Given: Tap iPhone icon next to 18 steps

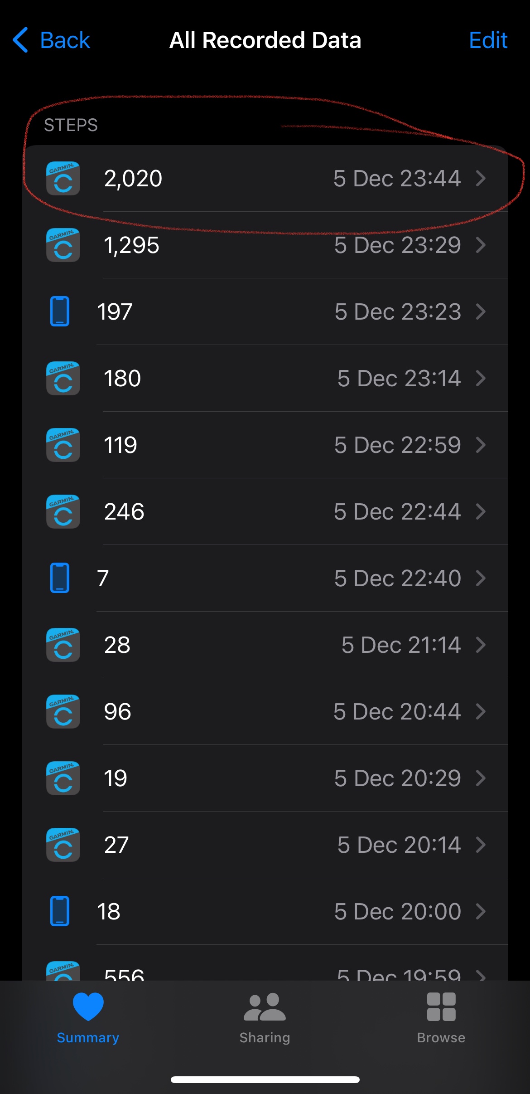Looking at the screenshot, I should pyautogui.click(x=59, y=911).
